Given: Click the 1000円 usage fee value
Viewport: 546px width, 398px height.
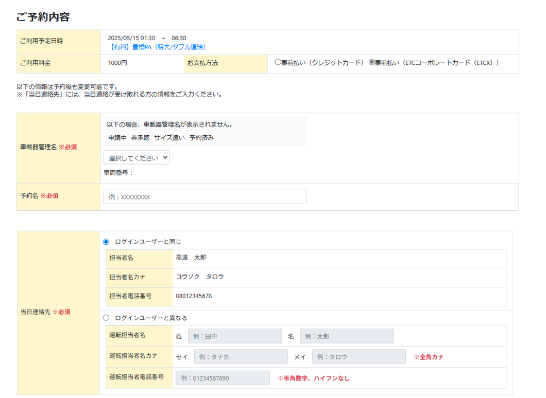Looking at the screenshot, I should (117, 63).
